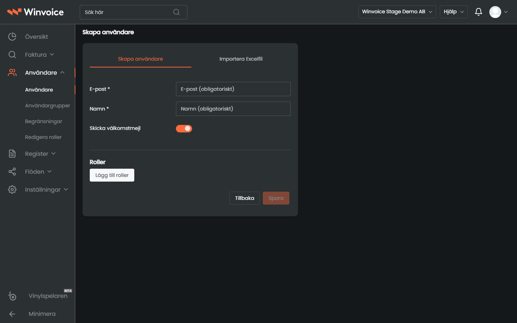Focus the E-post input field
This screenshot has width=517, height=323.
point(233,89)
